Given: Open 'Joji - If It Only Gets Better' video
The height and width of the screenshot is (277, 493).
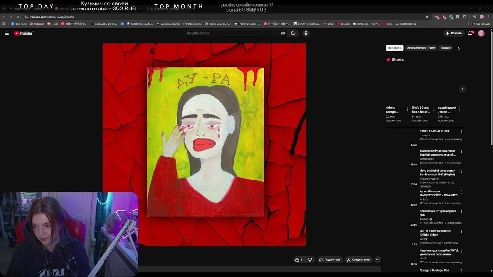Looking at the screenshot, I should click(435, 233).
